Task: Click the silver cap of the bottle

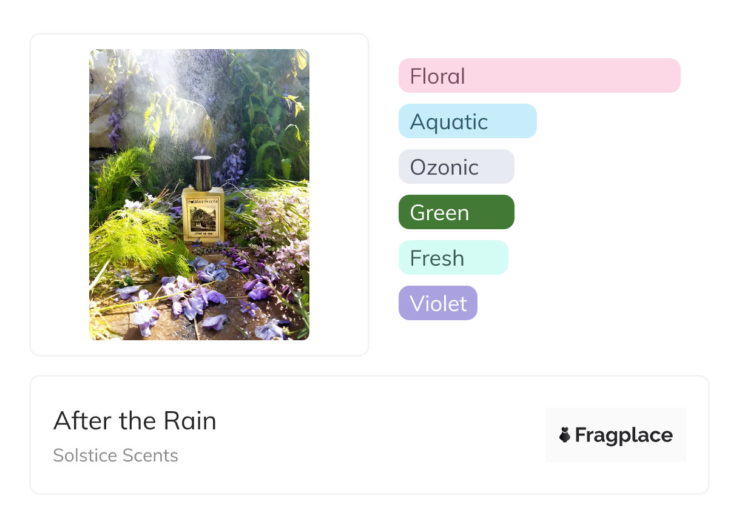Action: 203,172
